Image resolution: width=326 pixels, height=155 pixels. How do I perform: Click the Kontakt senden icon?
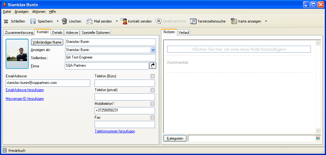(x=124, y=21)
